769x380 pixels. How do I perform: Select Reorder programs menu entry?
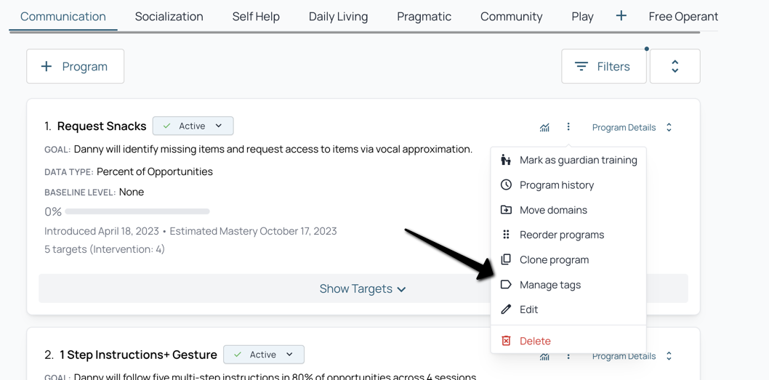click(x=568, y=235)
